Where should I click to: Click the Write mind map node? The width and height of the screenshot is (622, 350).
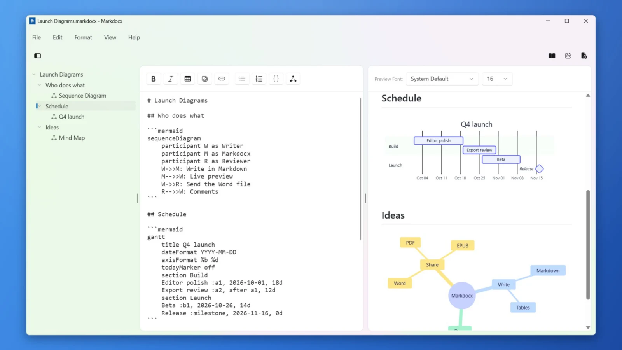tap(504, 284)
